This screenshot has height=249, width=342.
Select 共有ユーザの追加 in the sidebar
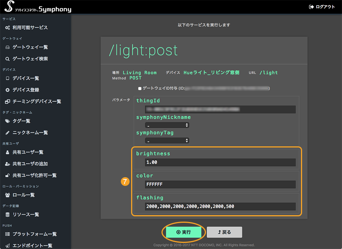coord(30,164)
